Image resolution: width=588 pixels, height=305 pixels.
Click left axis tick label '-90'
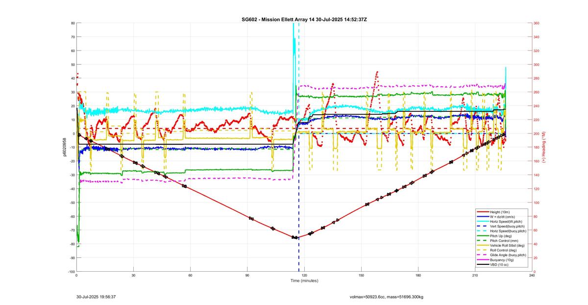[72, 258]
